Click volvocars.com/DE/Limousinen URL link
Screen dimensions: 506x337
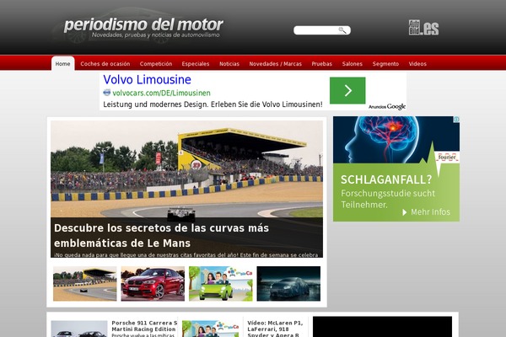[161, 93]
